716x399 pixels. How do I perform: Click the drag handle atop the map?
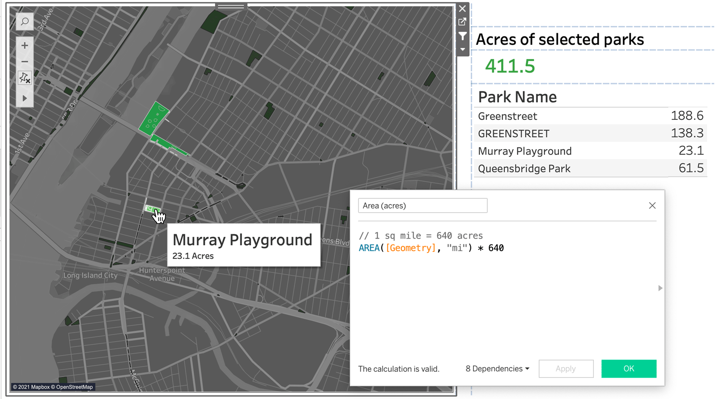pyautogui.click(x=231, y=7)
